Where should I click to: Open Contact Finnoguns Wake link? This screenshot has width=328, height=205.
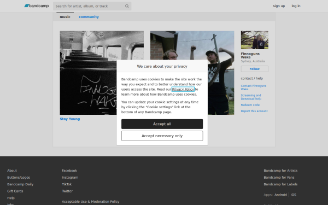253,87
